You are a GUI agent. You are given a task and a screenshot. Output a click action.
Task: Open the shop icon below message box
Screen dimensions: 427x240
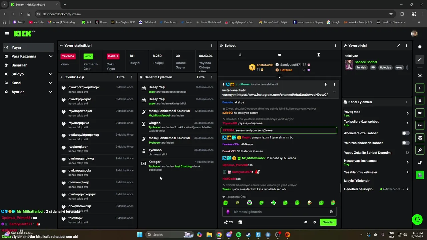point(240,222)
